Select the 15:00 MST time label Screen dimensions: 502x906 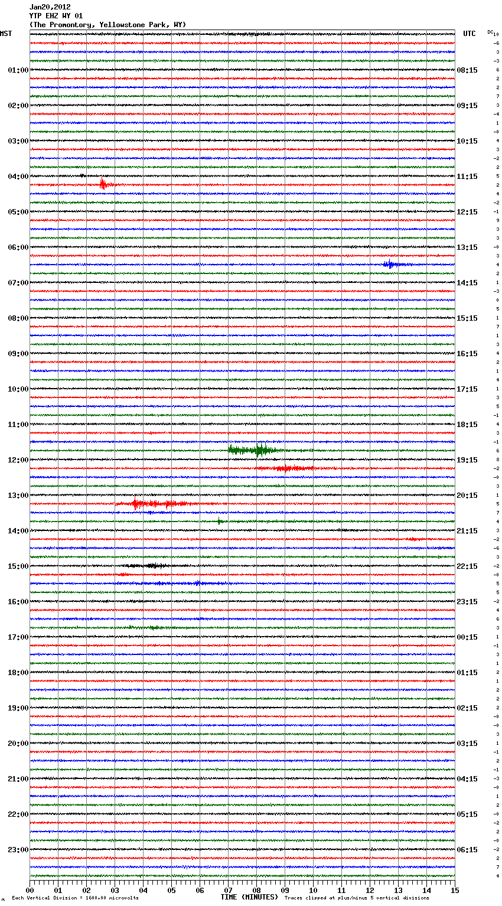(18, 566)
